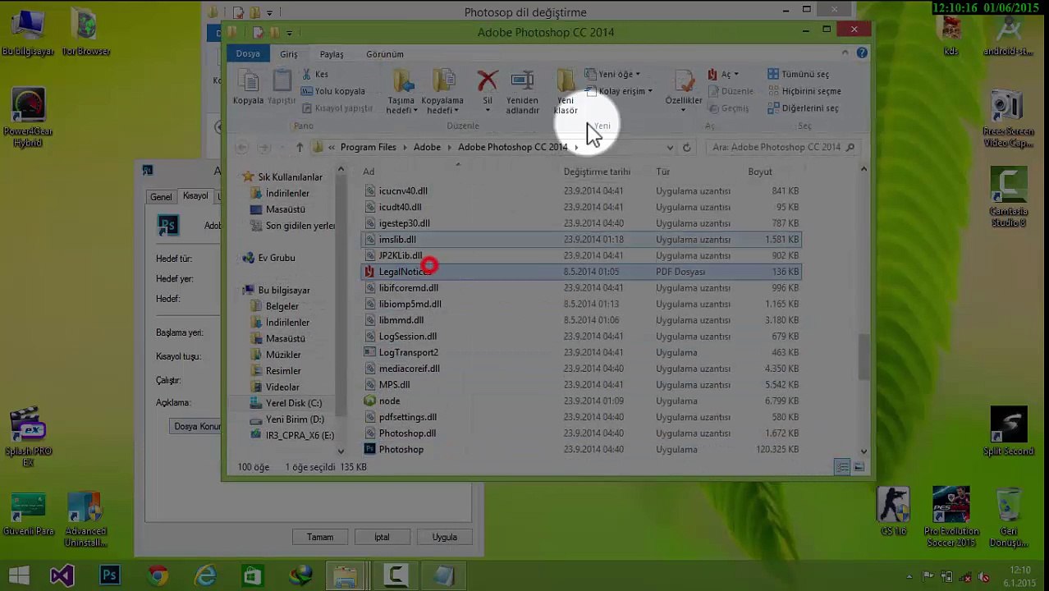Screen dimensions: 1049x591
Task: Open Müzikler in navigation pane
Action: point(283,355)
